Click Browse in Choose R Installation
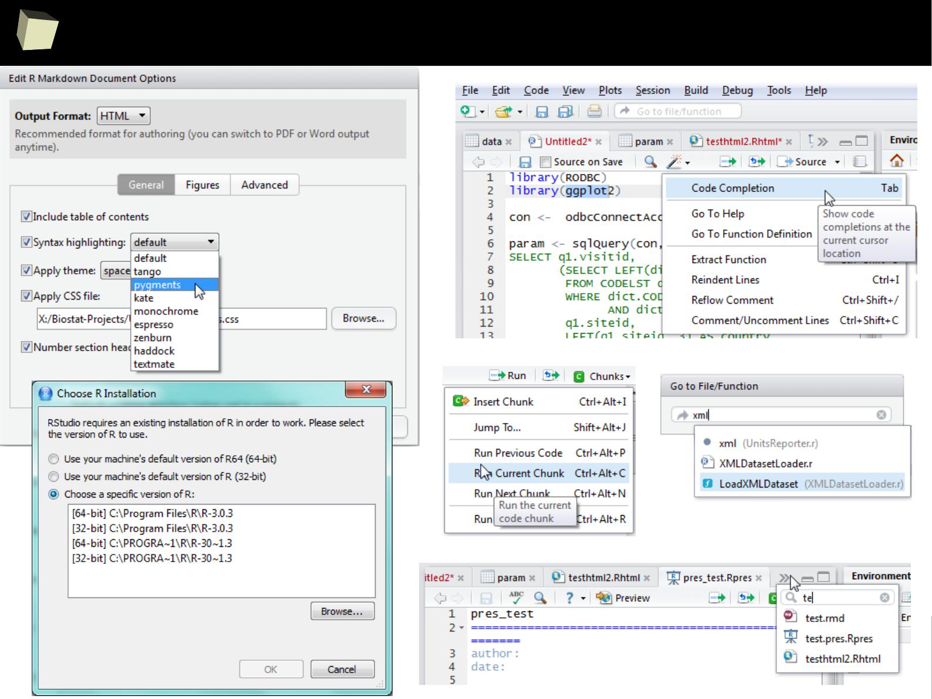932x699 pixels. tap(342, 611)
